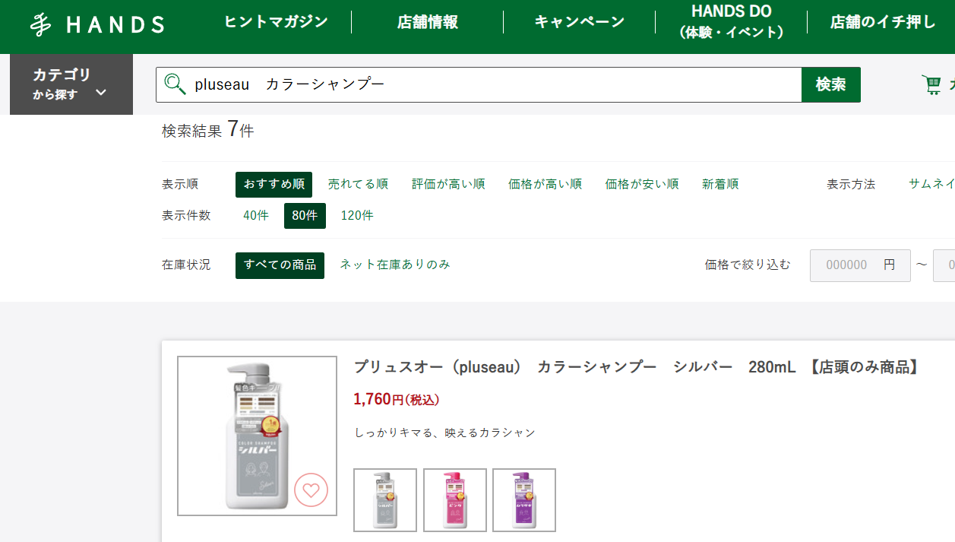
Task: Sort by 価格が安い順
Action: (642, 184)
